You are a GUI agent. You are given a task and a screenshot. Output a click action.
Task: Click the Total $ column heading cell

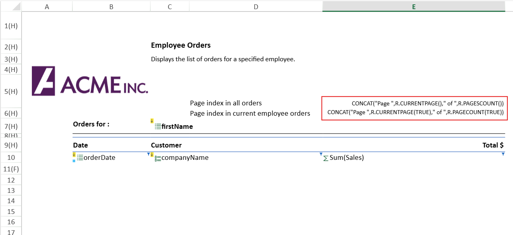493,146
